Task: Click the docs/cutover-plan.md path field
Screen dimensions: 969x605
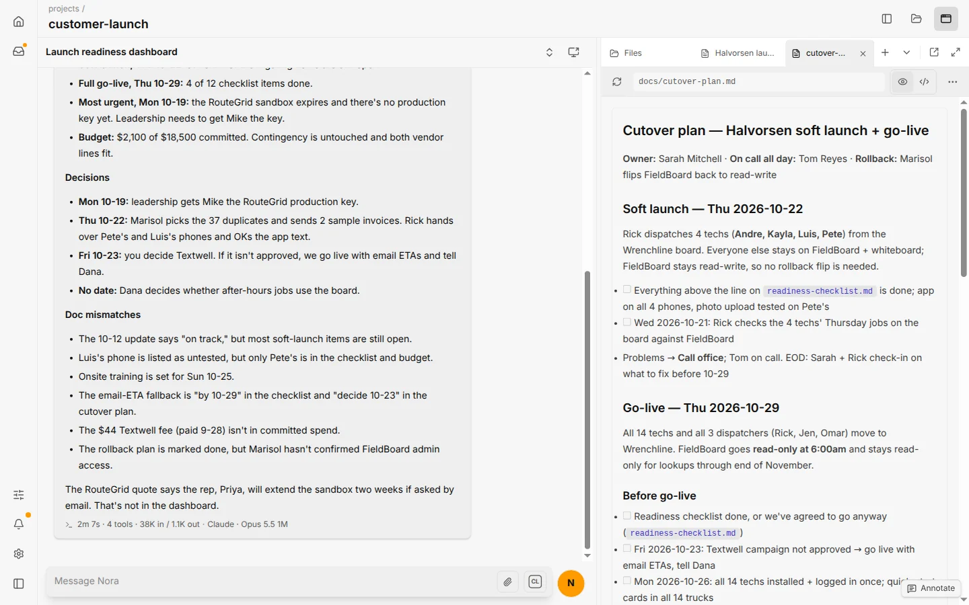Action: coord(758,81)
